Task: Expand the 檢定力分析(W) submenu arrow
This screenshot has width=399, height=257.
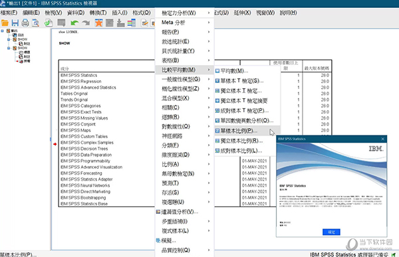Action: (209, 13)
